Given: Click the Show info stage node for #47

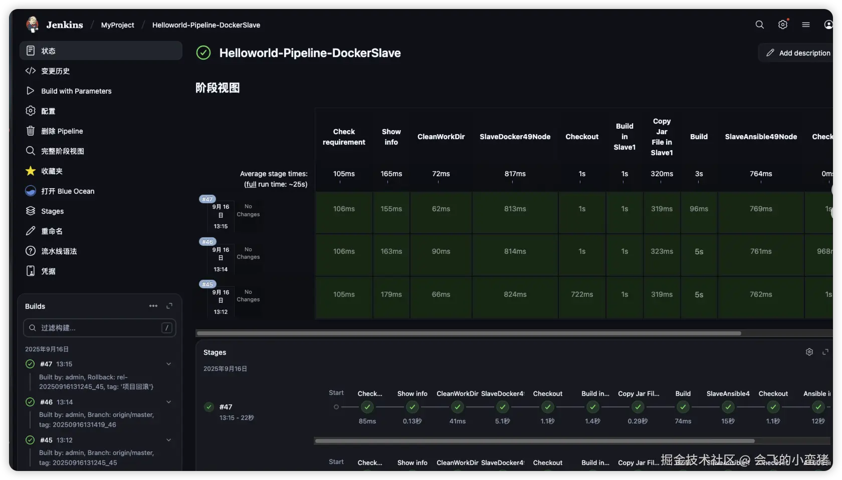Looking at the screenshot, I should [x=412, y=407].
